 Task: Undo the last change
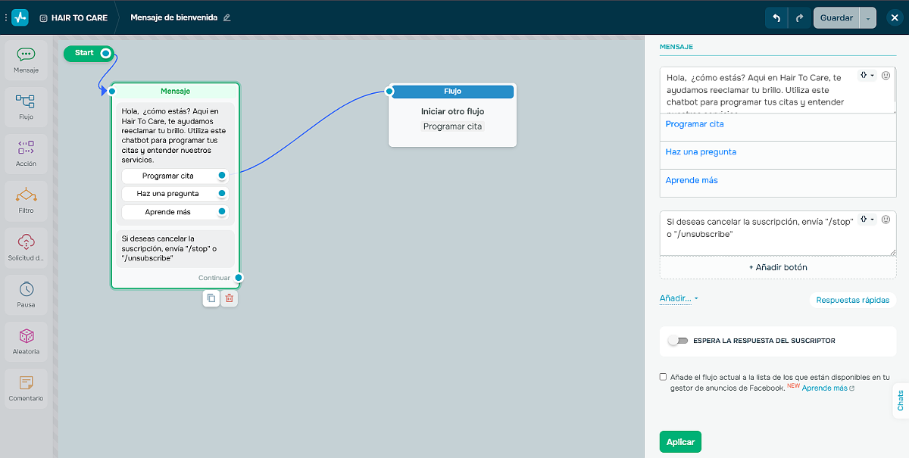pos(776,17)
